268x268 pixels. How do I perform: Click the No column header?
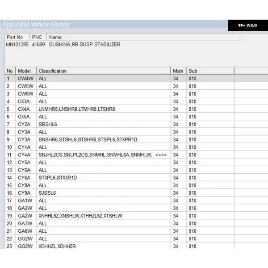[x=9, y=71]
